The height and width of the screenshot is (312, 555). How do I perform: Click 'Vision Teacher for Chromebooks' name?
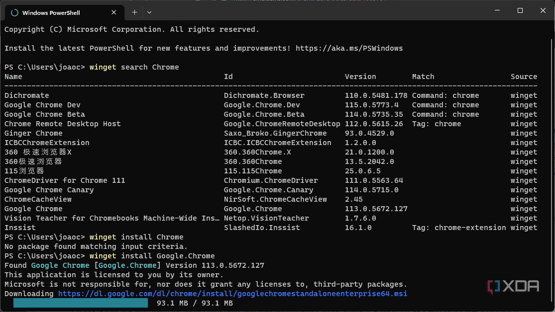112,219
